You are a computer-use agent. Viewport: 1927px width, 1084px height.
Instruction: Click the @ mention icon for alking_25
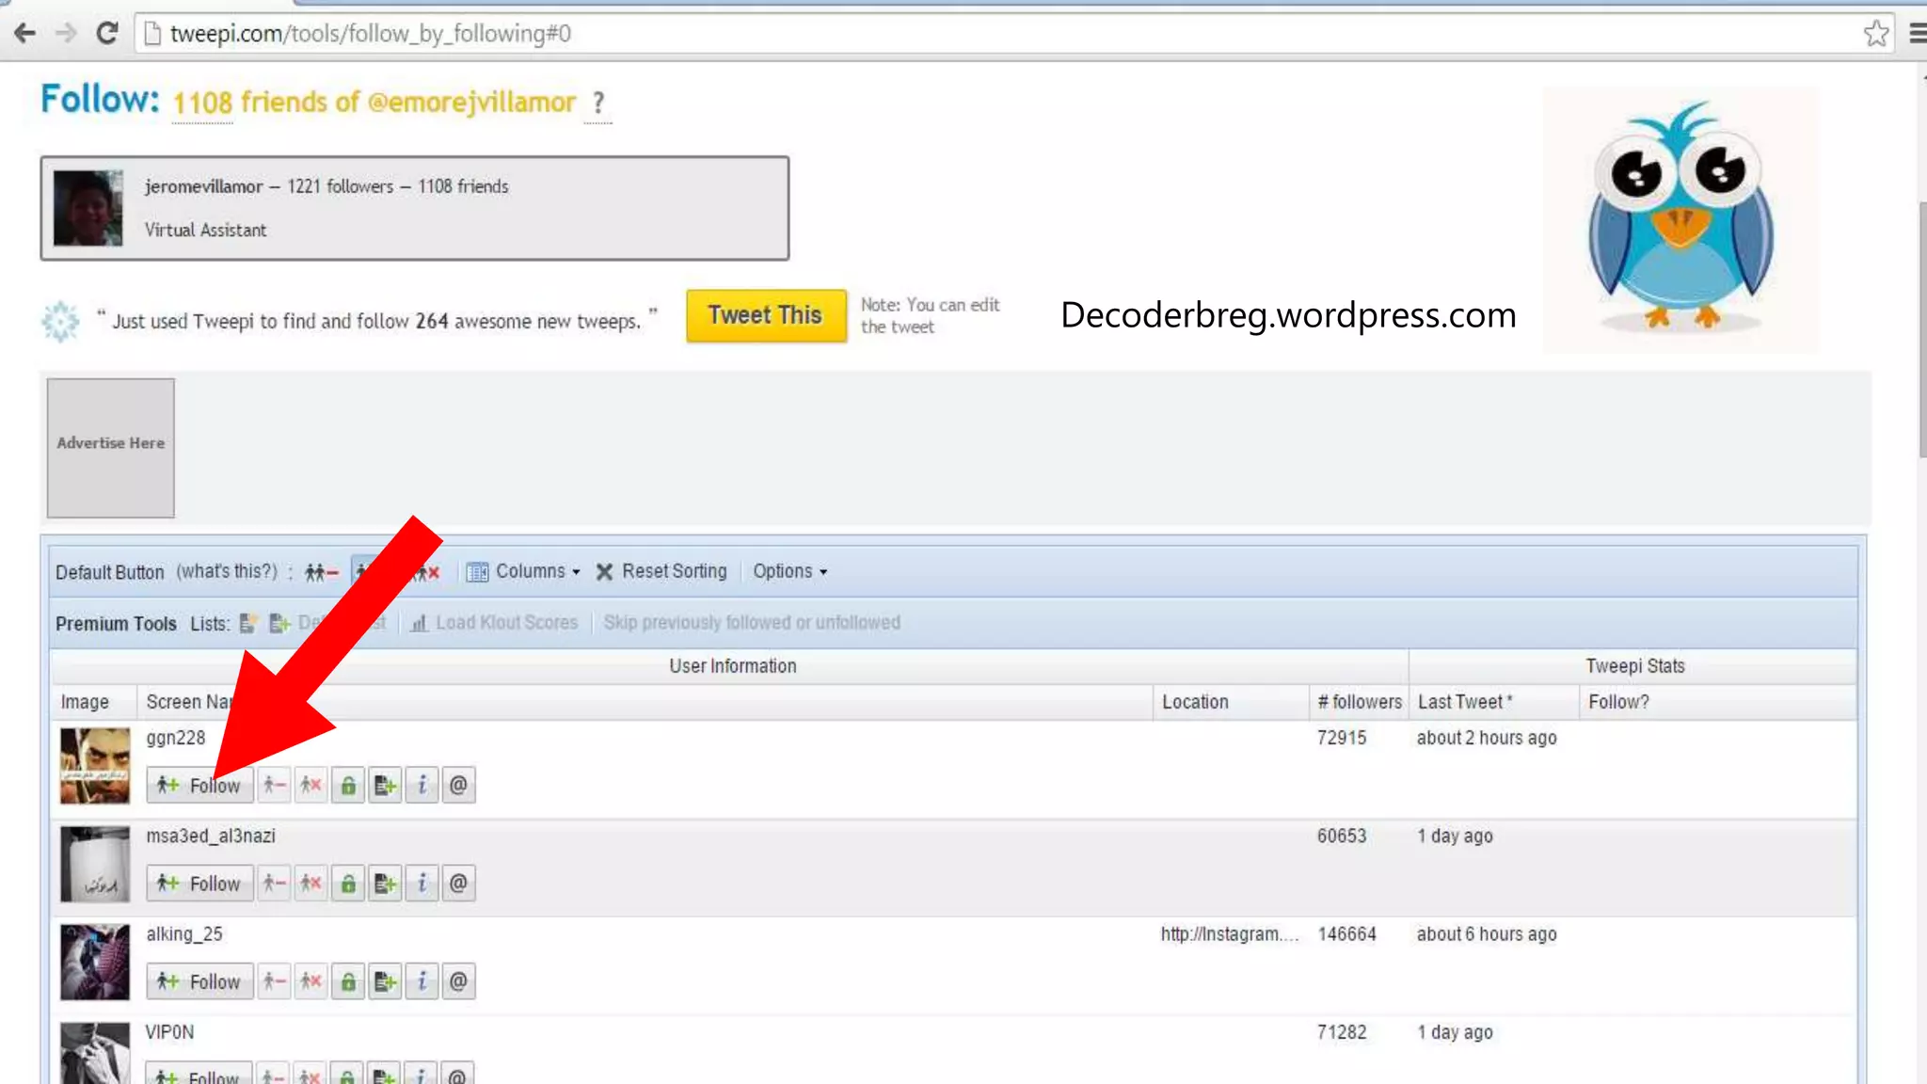tap(458, 981)
